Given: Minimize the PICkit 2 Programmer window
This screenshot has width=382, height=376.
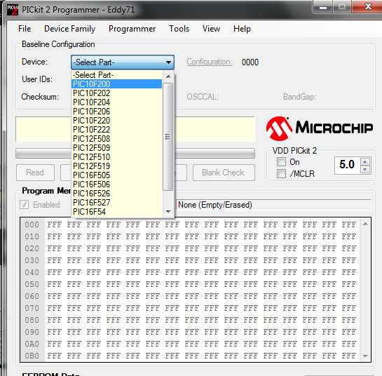Looking at the screenshot, I should (323, 7).
